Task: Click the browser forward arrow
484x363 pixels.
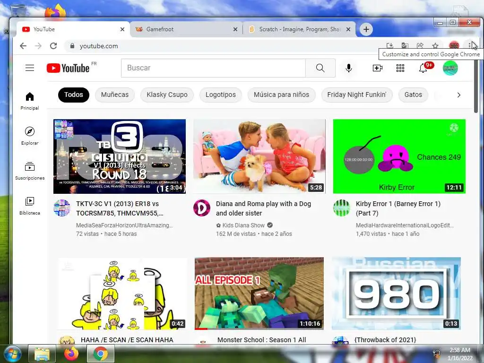Action: 38,46
